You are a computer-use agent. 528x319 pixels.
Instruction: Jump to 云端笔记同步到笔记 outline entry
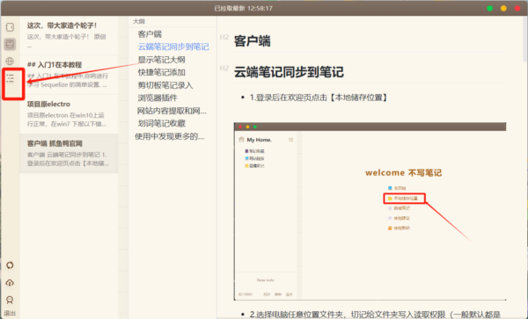[x=173, y=47]
